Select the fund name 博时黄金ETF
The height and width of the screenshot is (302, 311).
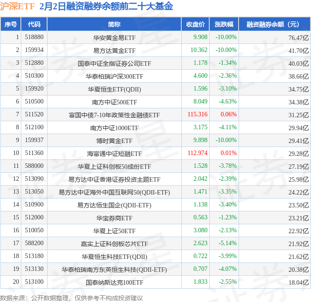click(x=114, y=141)
